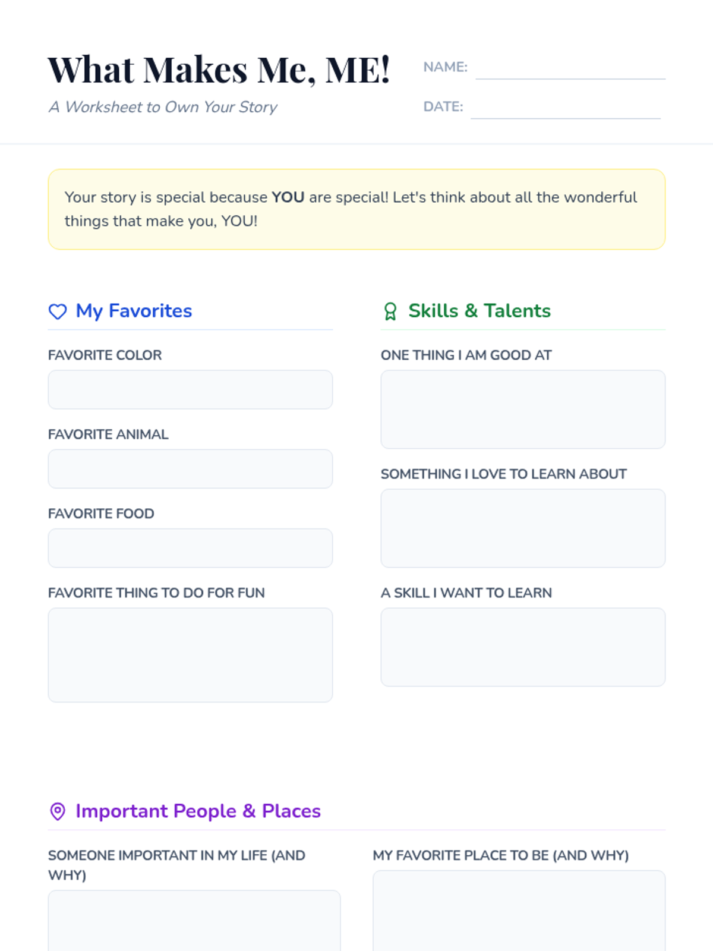Select the Favorite Animal answer box
The width and height of the screenshot is (713, 951).
click(190, 469)
